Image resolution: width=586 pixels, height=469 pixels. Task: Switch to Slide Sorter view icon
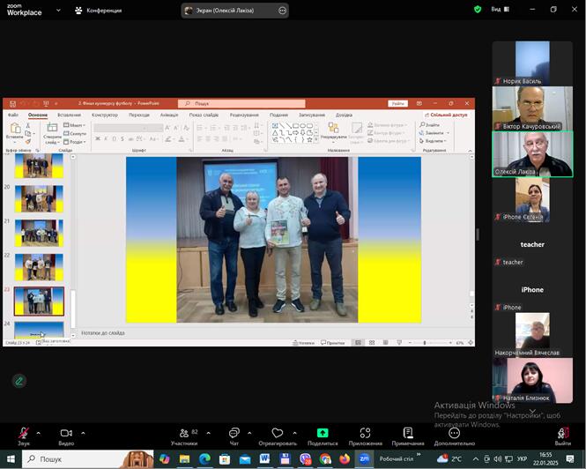372,343
